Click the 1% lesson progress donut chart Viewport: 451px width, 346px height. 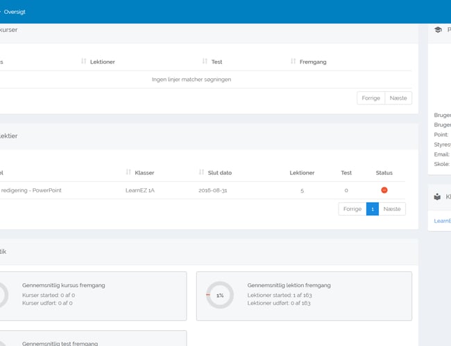point(220,295)
